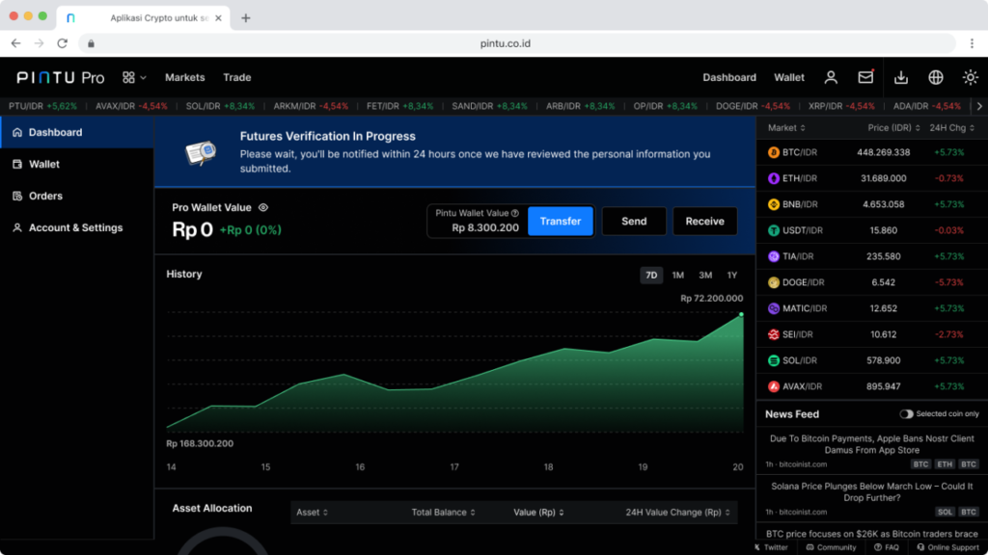Open Trade in top navigation

(237, 77)
